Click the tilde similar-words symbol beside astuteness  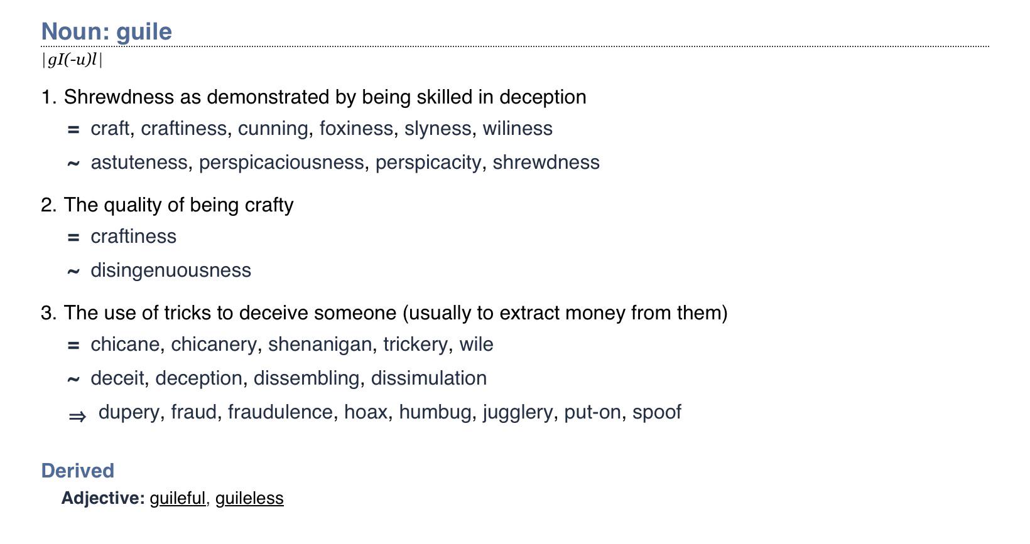73,164
